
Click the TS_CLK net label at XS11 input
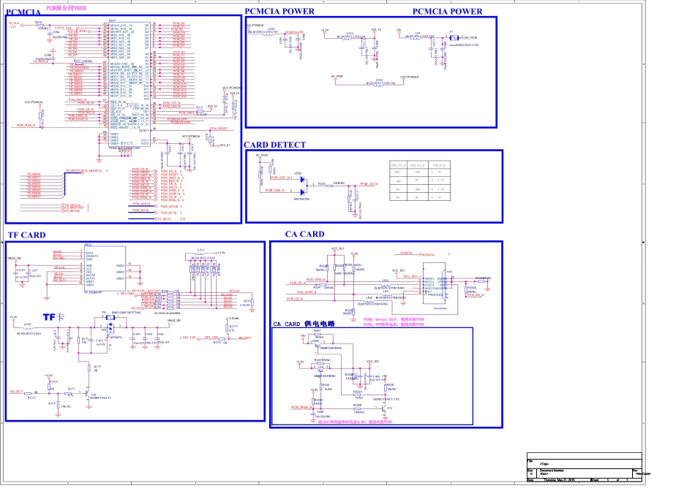pyautogui.click(x=13, y=24)
